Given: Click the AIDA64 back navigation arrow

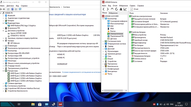Looking at the screenshot, I should [x=103, y=9].
